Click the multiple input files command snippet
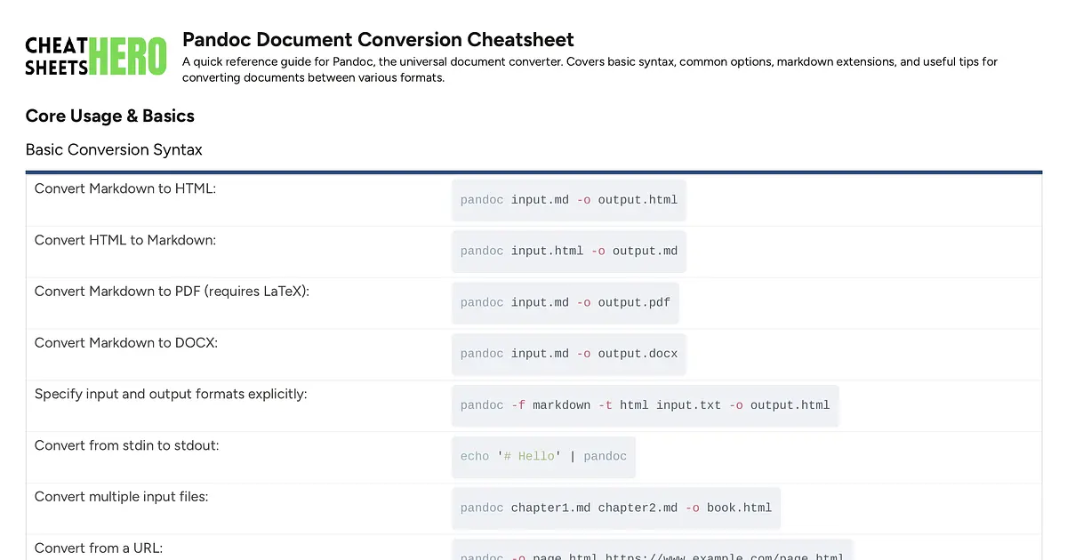Screen dimensions: 1067x560 [x=616, y=508]
